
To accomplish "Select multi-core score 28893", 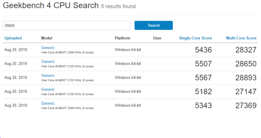I will (x=246, y=78).
